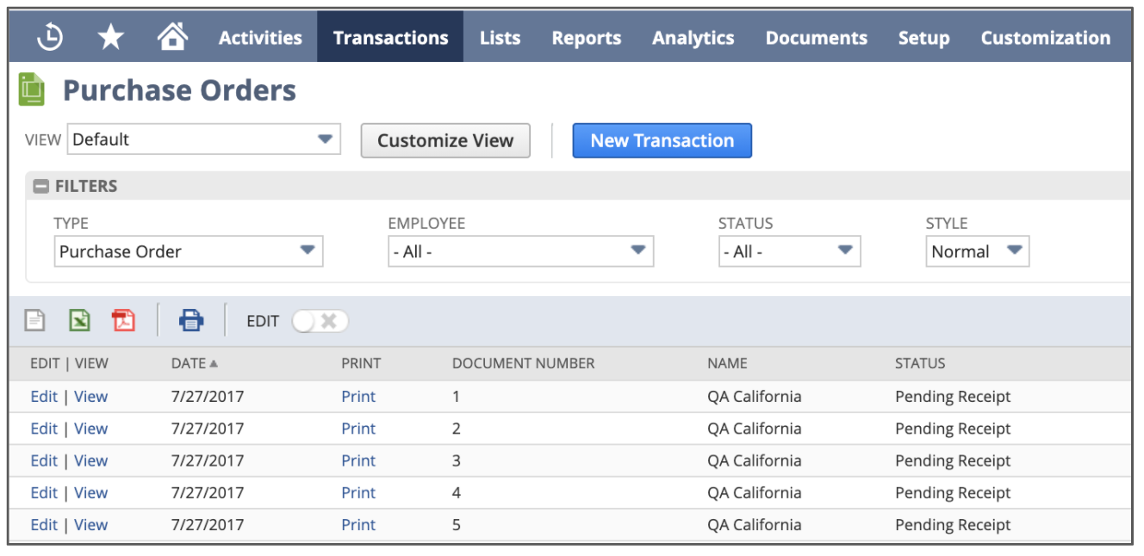
Task: Click the Shortcuts star icon
Action: 110,37
